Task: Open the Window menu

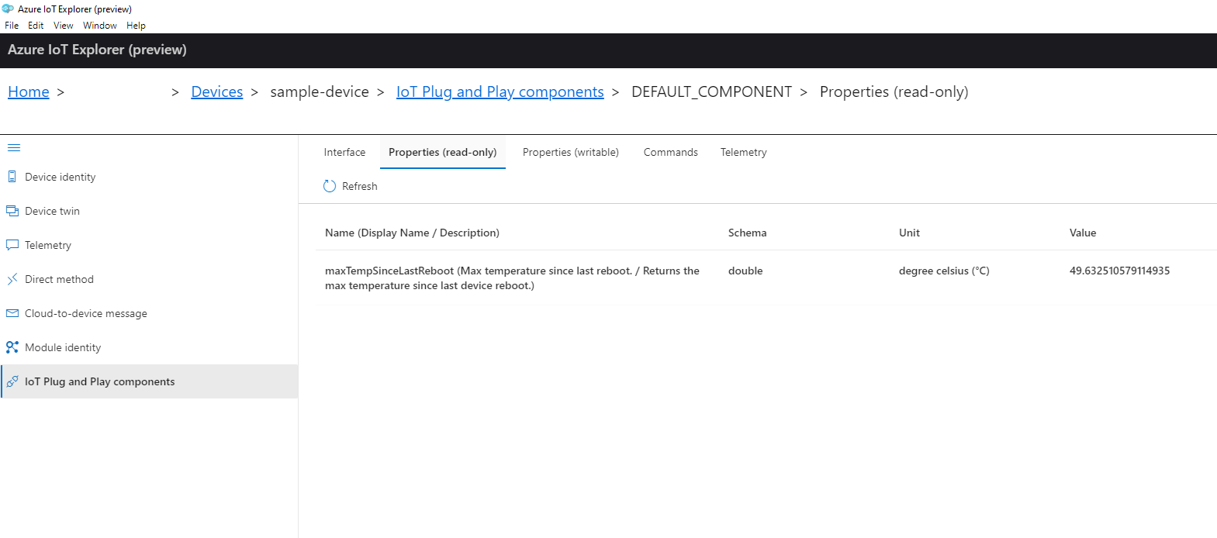Action: (100, 26)
